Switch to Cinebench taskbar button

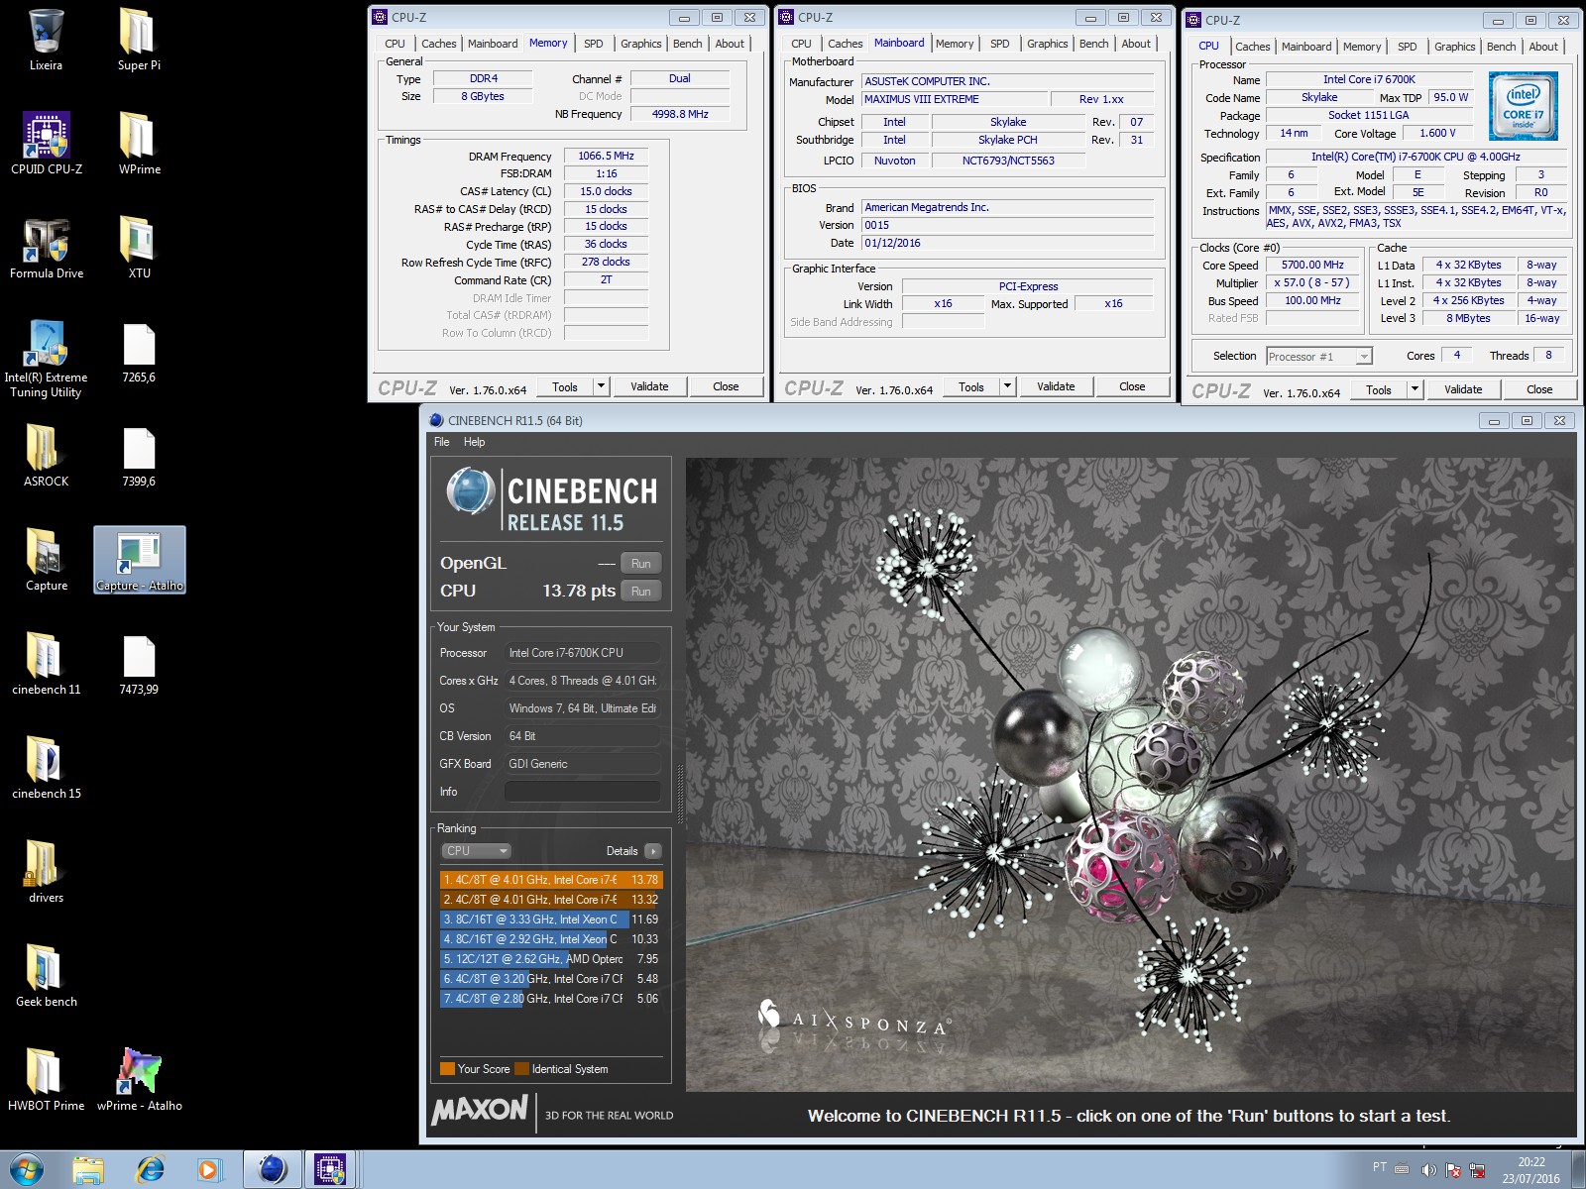[272, 1169]
